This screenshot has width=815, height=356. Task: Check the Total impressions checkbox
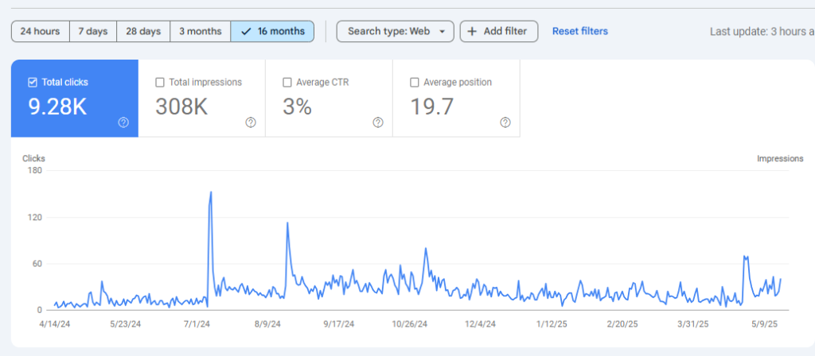[x=160, y=82]
